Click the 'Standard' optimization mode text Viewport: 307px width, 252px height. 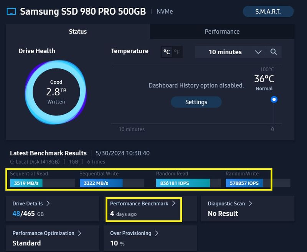pyautogui.click(x=26, y=243)
